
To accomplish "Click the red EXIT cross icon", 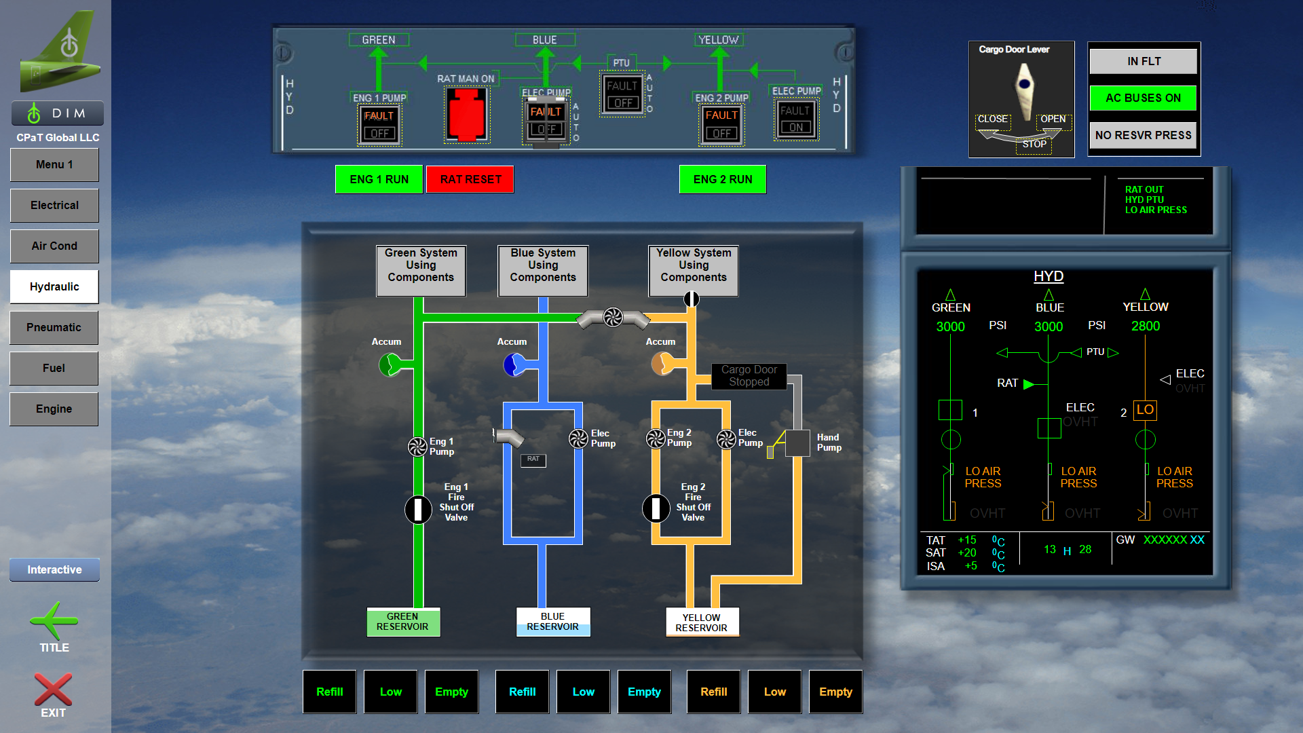I will (54, 689).
